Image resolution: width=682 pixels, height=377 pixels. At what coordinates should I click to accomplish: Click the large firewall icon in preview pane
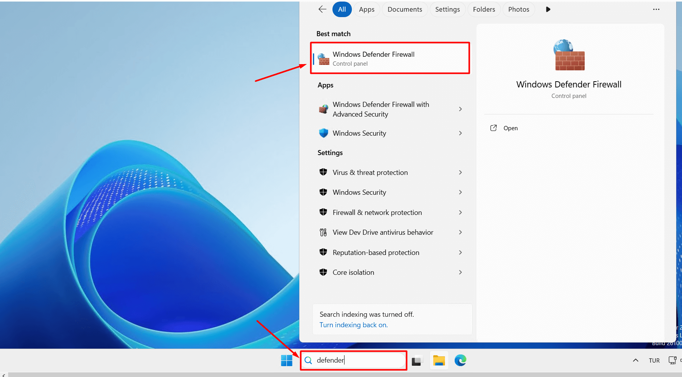point(569,55)
